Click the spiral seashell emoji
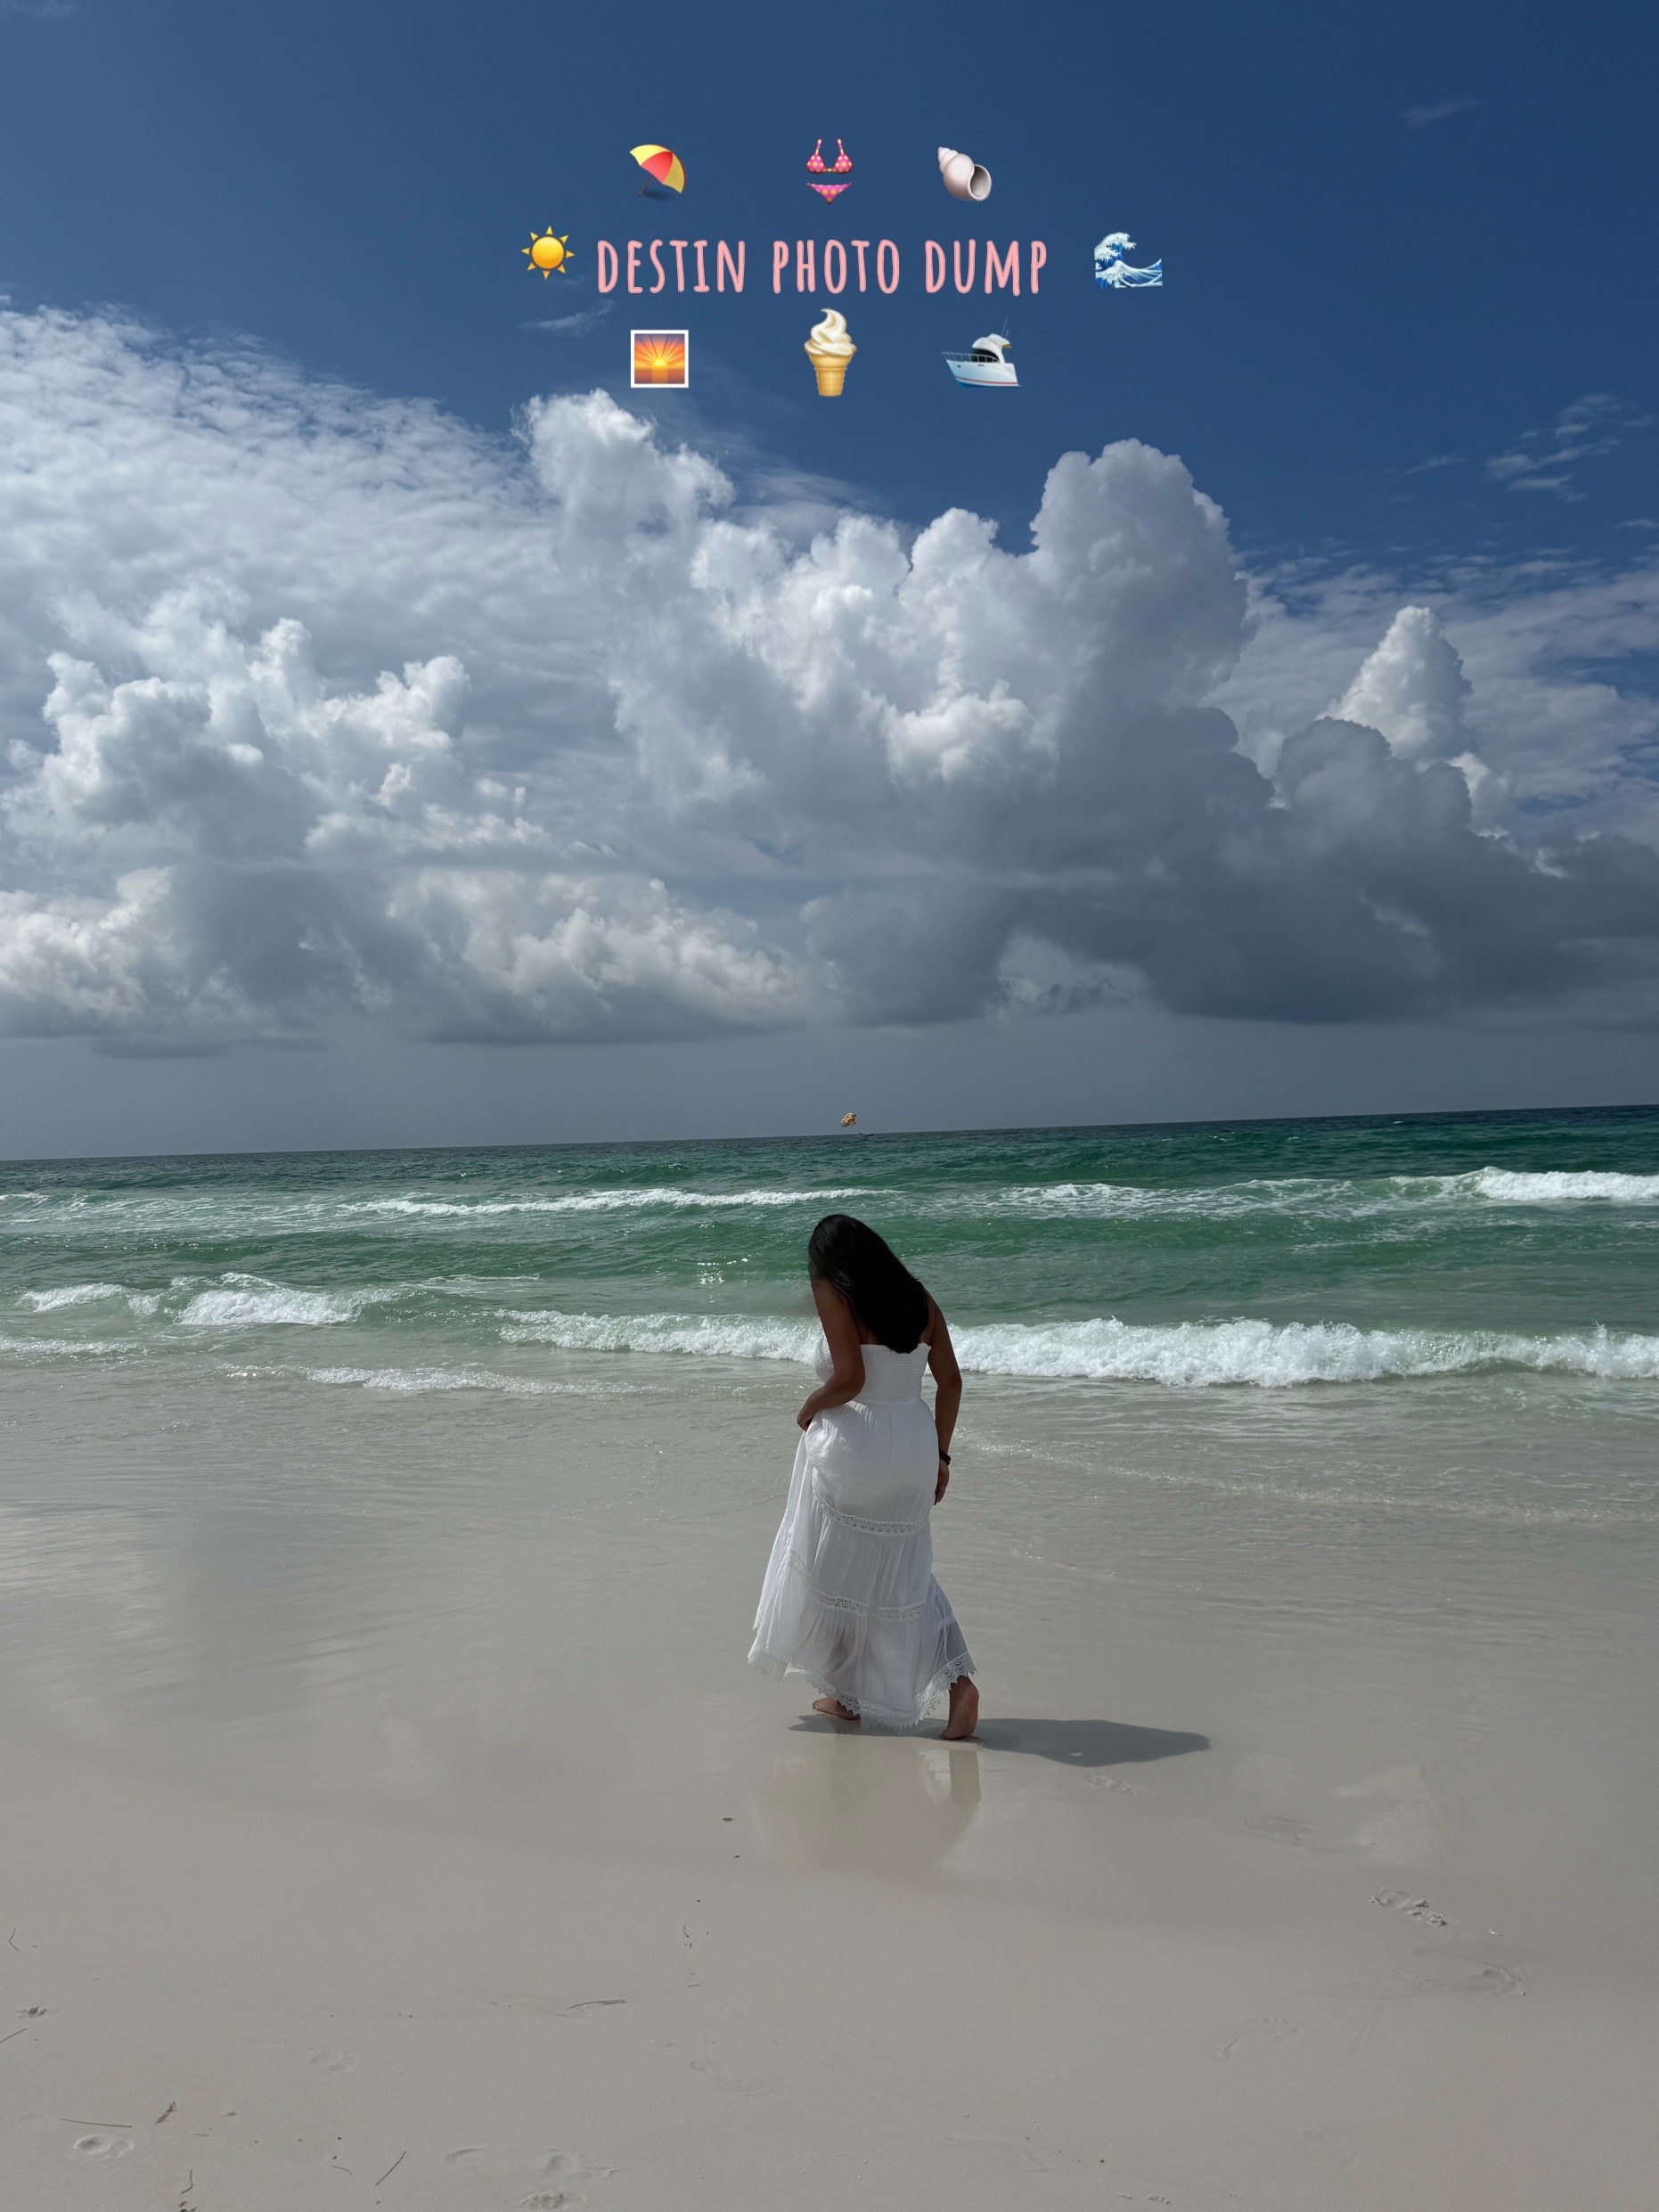The height and width of the screenshot is (2212, 1659). 964,173
